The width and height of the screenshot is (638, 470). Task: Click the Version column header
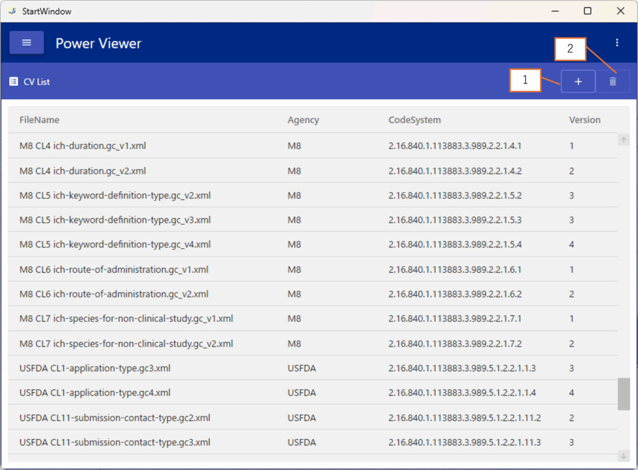pos(584,120)
